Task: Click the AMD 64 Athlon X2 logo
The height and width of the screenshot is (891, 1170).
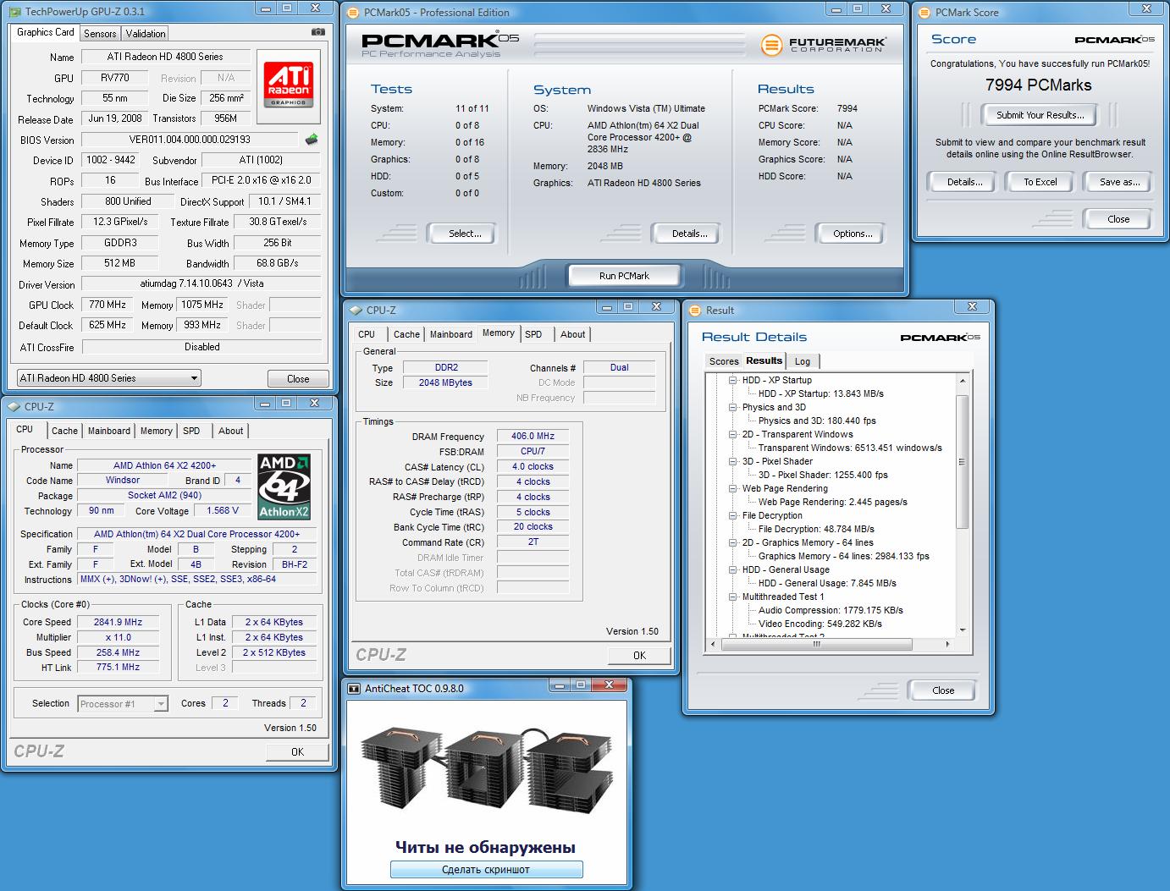Action: click(284, 487)
